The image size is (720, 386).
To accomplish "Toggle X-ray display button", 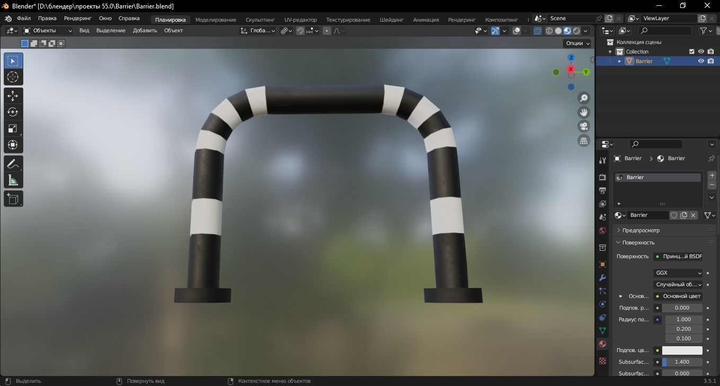I will click(x=538, y=31).
